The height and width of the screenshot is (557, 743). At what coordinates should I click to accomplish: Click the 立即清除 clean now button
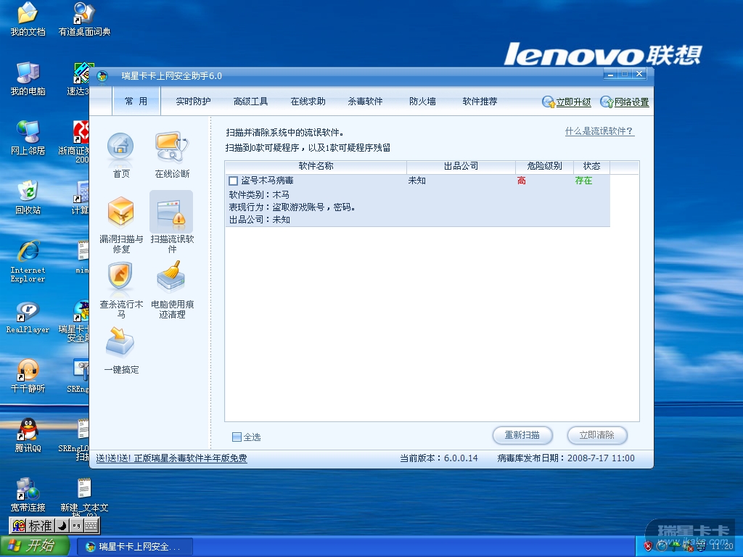(597, 435)
